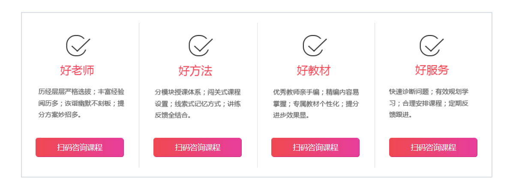Select the 好教材 heading

click(x=314, y=70)
